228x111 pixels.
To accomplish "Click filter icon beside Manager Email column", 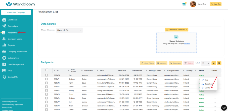I will (x=165, y=71).
